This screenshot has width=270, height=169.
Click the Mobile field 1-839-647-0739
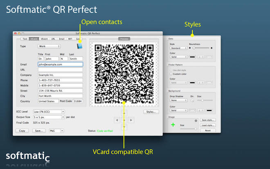[x=60, y=86]
